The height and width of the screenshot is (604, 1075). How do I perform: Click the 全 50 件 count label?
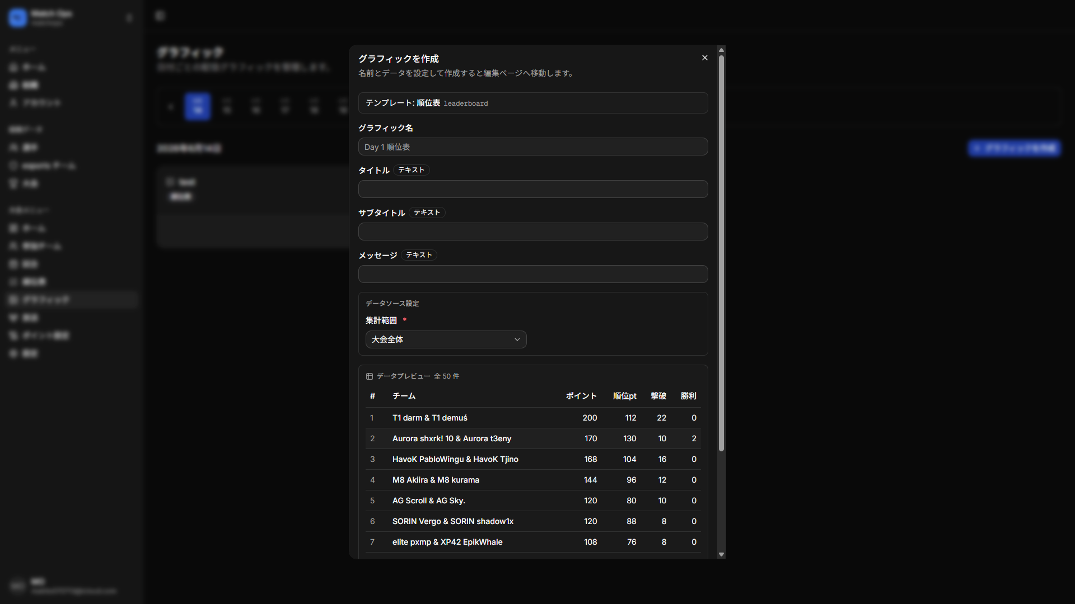447,376
